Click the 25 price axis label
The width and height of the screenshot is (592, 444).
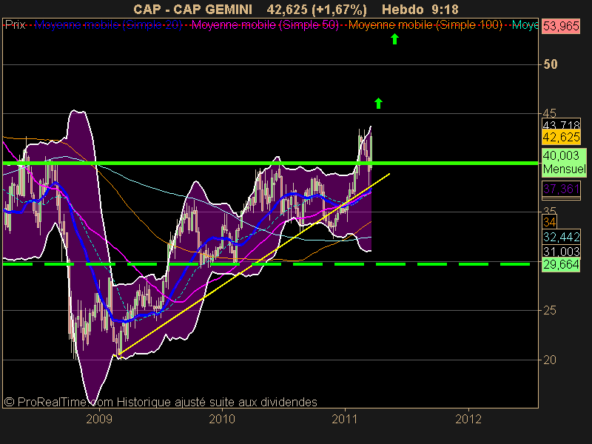(550, 310)
